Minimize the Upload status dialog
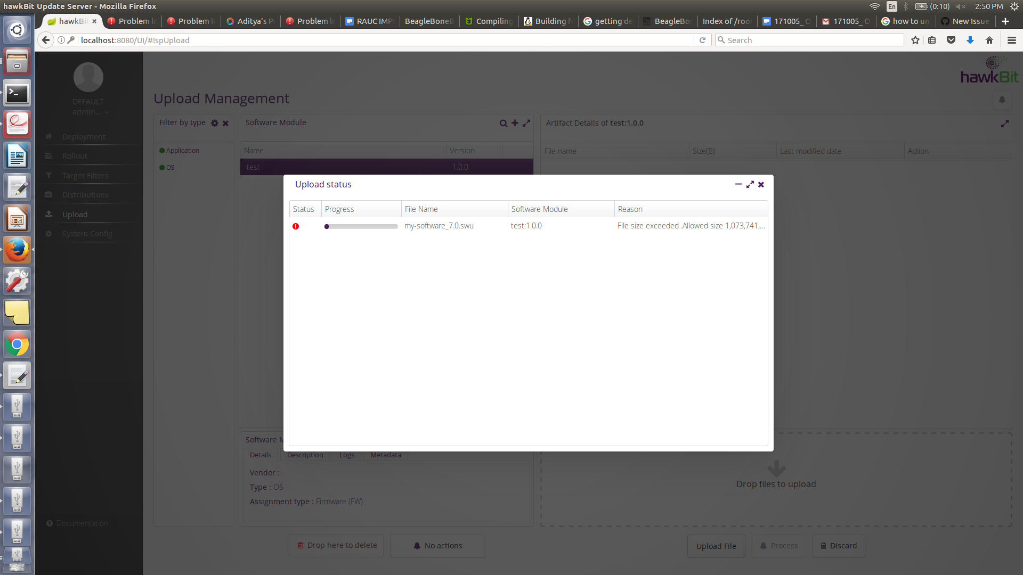 pos(738,184)
